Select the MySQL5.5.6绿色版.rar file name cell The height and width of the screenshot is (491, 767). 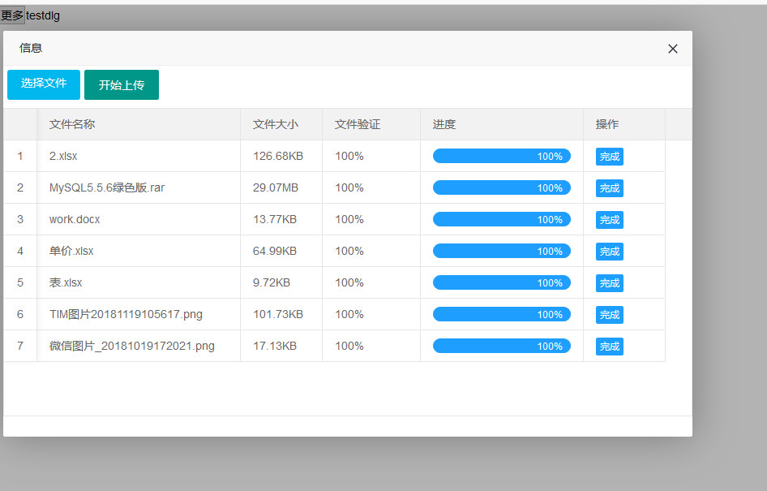click(x=107, y=187)
